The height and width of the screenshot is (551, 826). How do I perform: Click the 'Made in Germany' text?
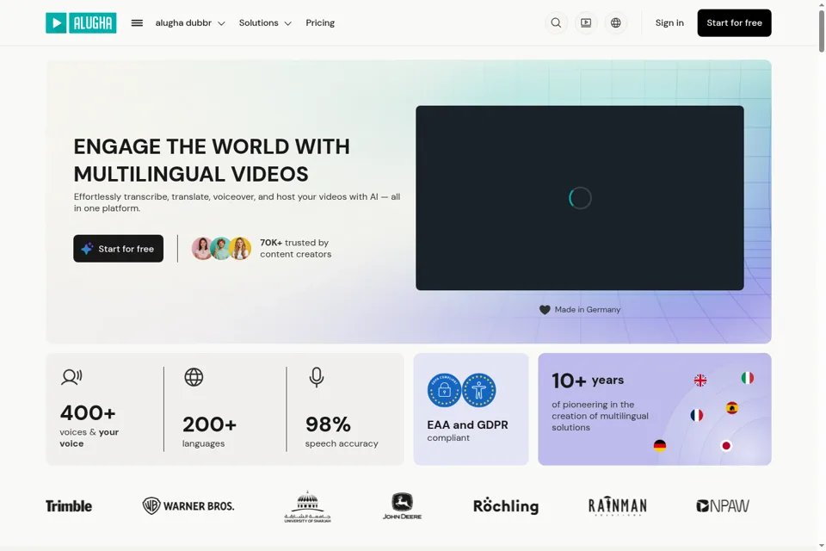click(588, 310)
